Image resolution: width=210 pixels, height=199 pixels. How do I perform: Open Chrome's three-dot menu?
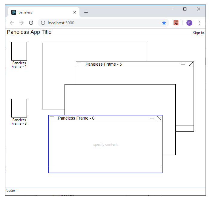[199, 23]
